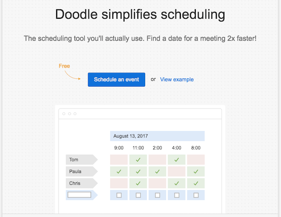Toggle the 8:00 checkbox in the empty row
The width and height of the screenshot is (281, 217).
196,195
